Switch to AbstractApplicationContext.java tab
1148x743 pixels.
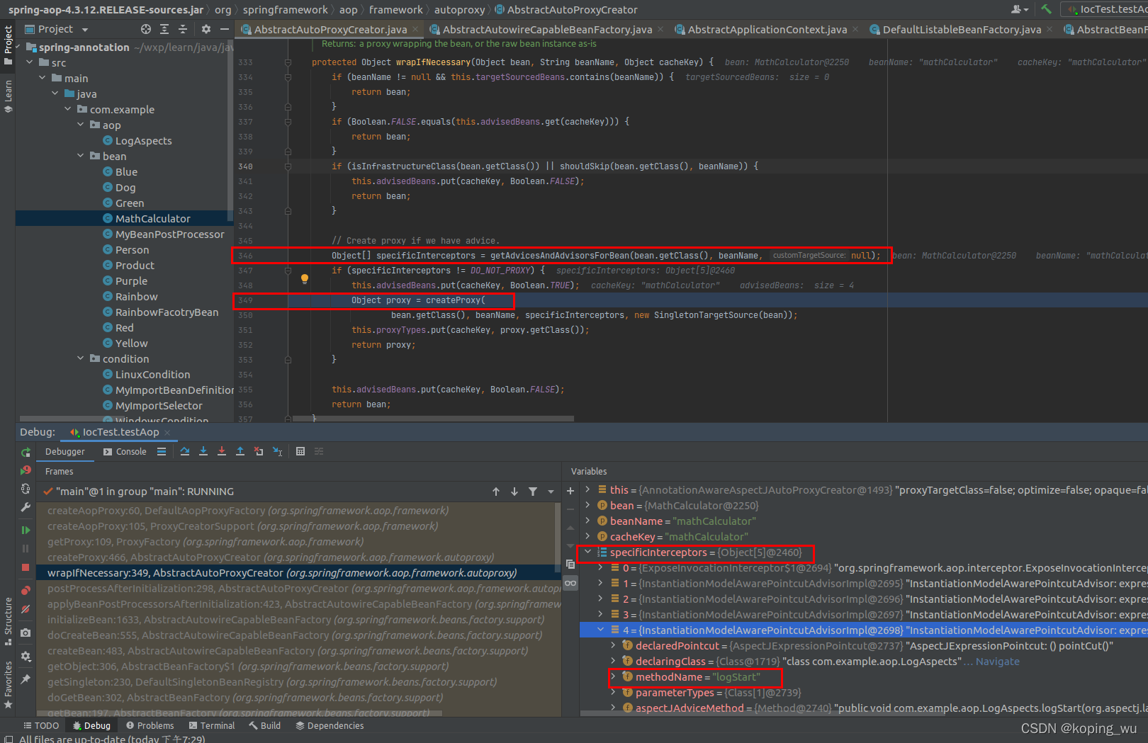click(x=767, y=29)
